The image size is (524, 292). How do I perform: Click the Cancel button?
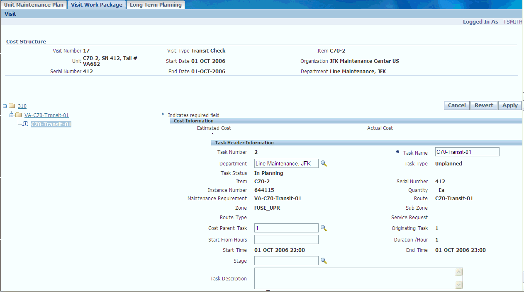457,105
